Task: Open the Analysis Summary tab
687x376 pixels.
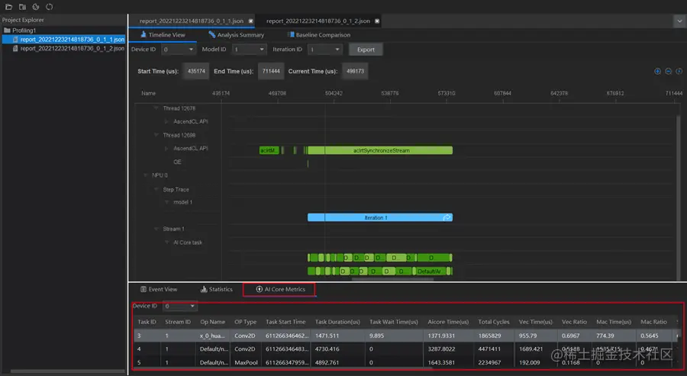Action: click(236, 35)
